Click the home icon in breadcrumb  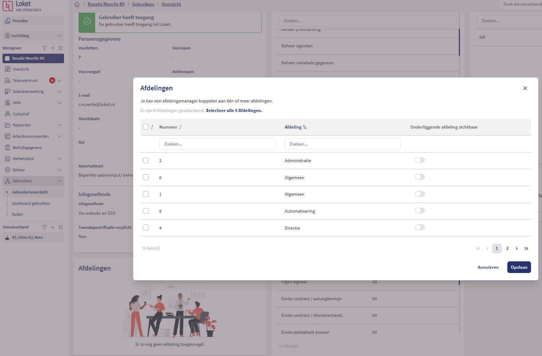pyautogui.click(x=77, y=5)
